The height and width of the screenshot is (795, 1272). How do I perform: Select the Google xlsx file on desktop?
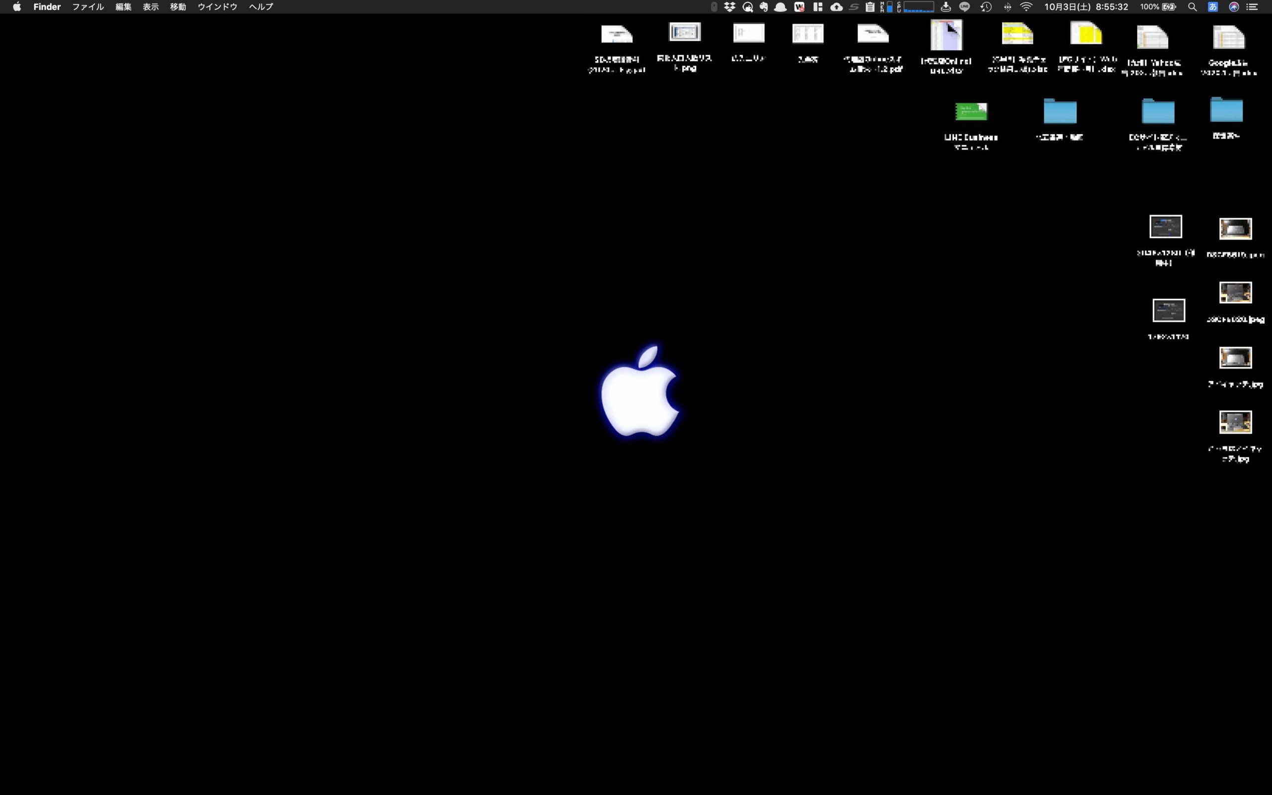tap(1228, 37)
